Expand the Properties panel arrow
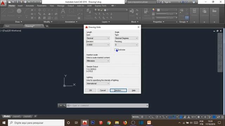 pos(163,22)
